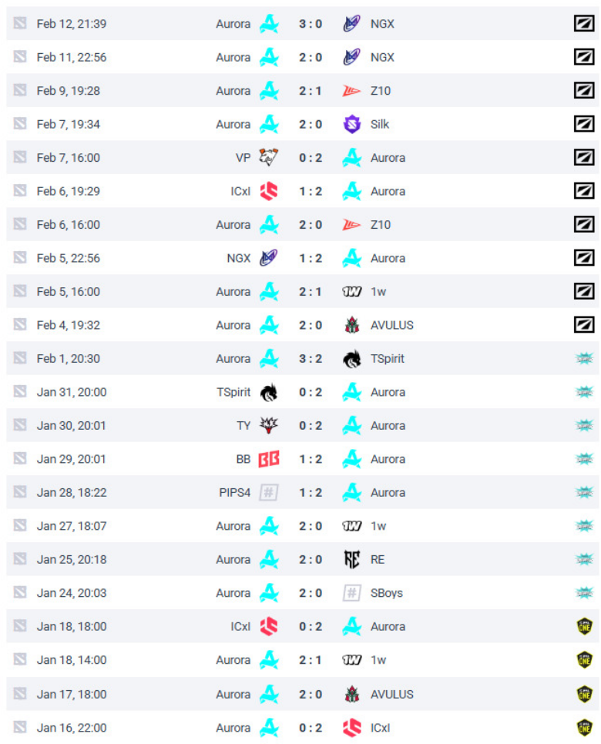Select the TY team logo
The width and height of the screenshot is (601, 744).
click(x=268, y=425)
